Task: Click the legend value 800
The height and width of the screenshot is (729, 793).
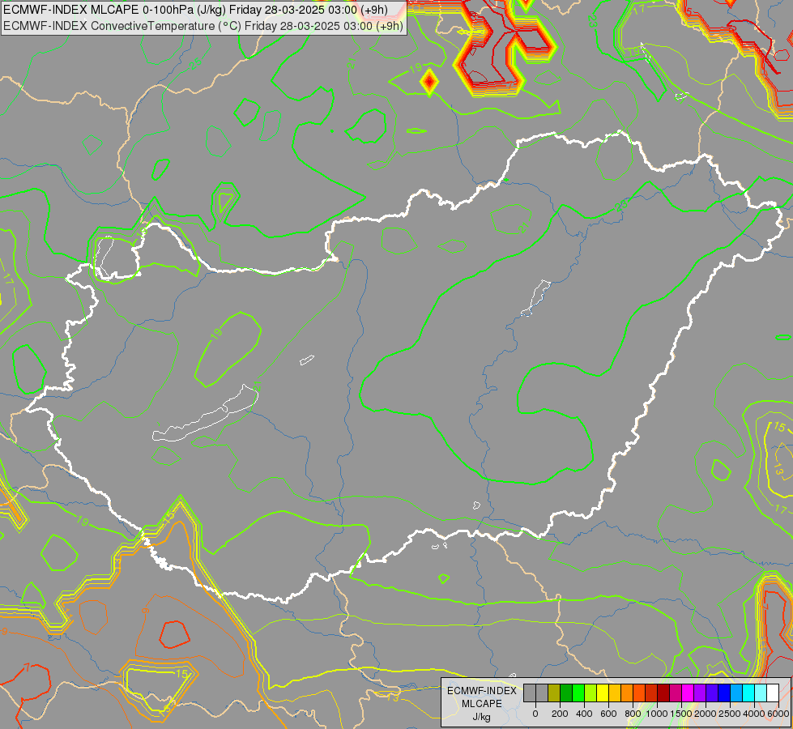Action: tap(633, 714)
